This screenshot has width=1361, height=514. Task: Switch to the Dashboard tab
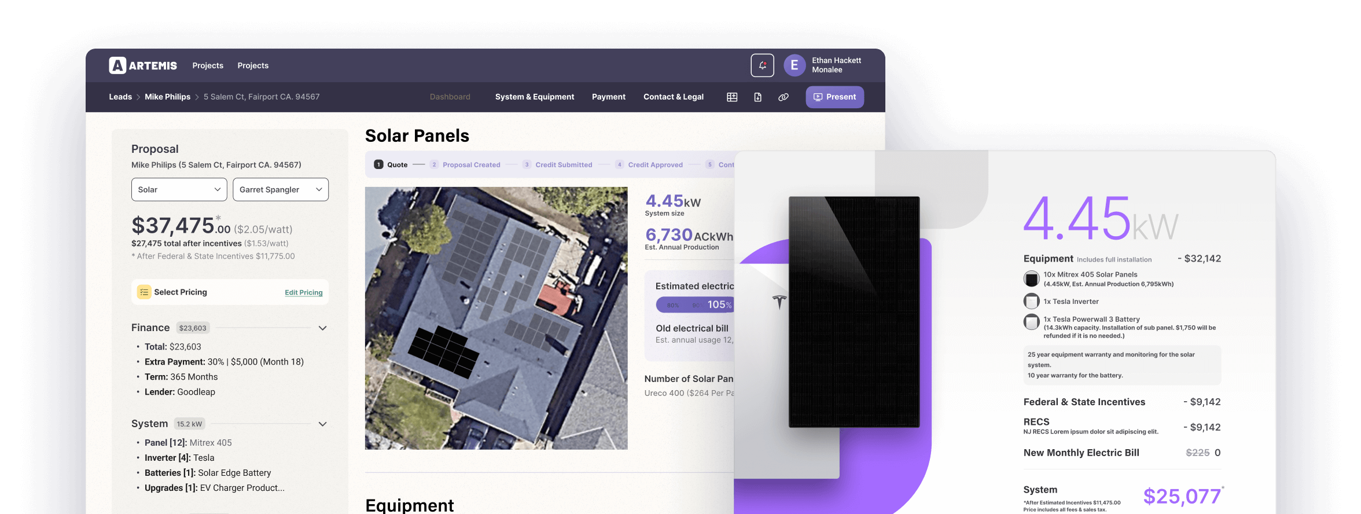(x=450, y=97)
